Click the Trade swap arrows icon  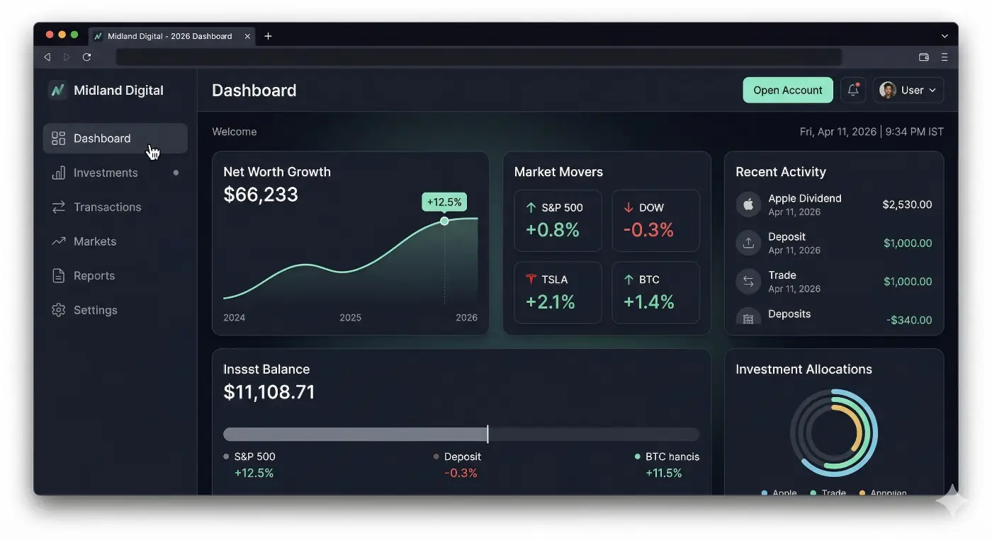[748, 281]
